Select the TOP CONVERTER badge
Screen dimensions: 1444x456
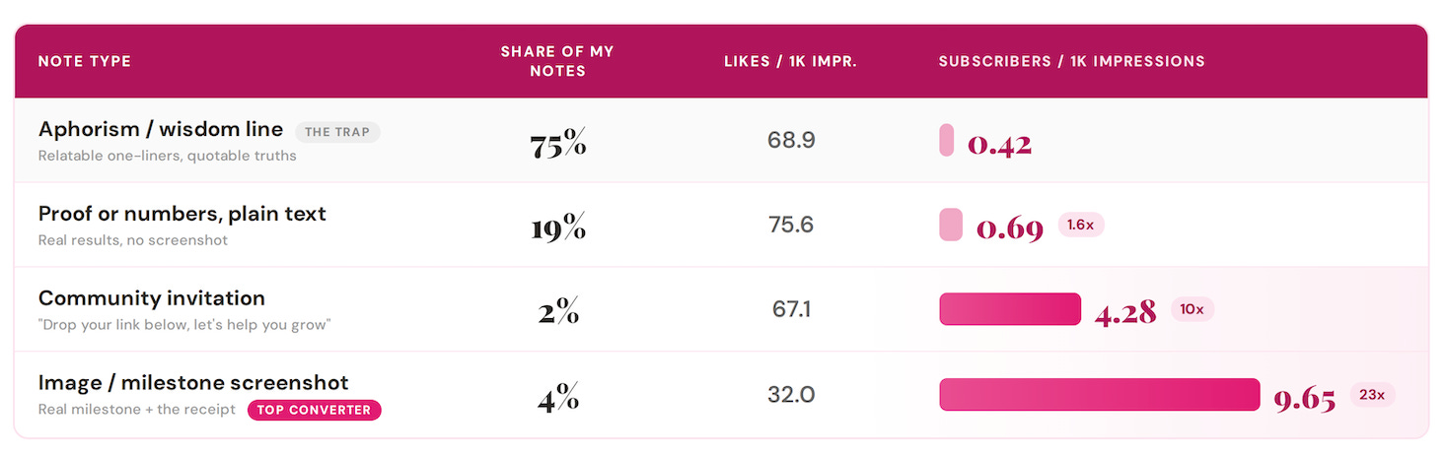314,410
